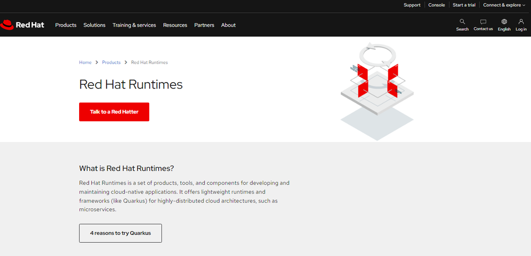Click Talk to a Red Hatter button
The height and width of the screenshot is (256, 531).
pyautogui.click(x=114, y=112)
